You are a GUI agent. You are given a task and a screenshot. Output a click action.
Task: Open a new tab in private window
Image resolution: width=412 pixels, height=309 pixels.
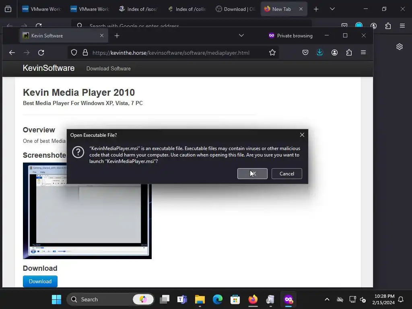[x=117, y=36]
